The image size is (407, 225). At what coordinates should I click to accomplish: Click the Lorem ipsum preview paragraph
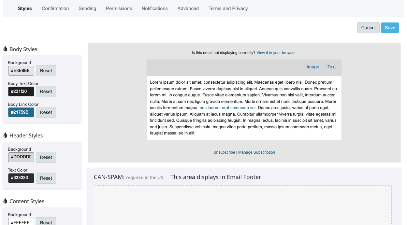click(243, 108)
